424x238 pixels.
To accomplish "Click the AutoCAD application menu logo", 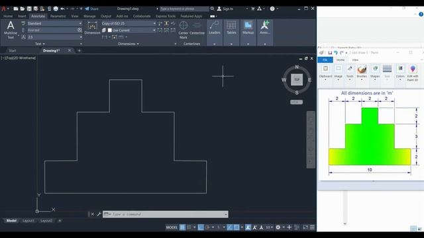I will [4, 9].
